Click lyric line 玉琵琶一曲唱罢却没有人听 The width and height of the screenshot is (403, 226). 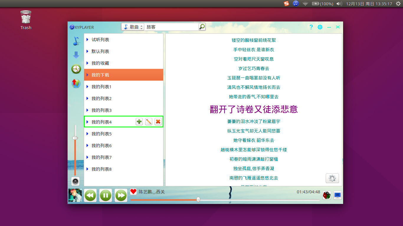click(254, 78)
